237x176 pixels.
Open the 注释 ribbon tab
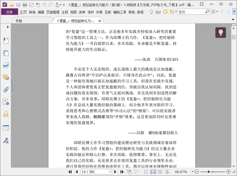click(x=65, y=12)
